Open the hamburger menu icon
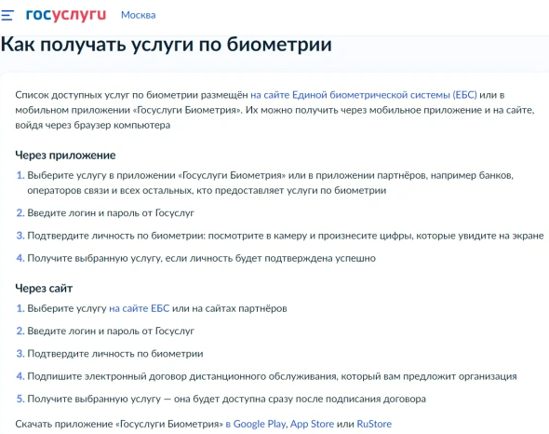The width and height of the screenshot is (549, 434). 7,15
